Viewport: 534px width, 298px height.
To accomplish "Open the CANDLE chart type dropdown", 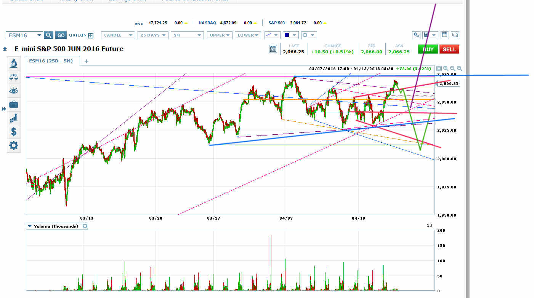I will tap(118, 35).
